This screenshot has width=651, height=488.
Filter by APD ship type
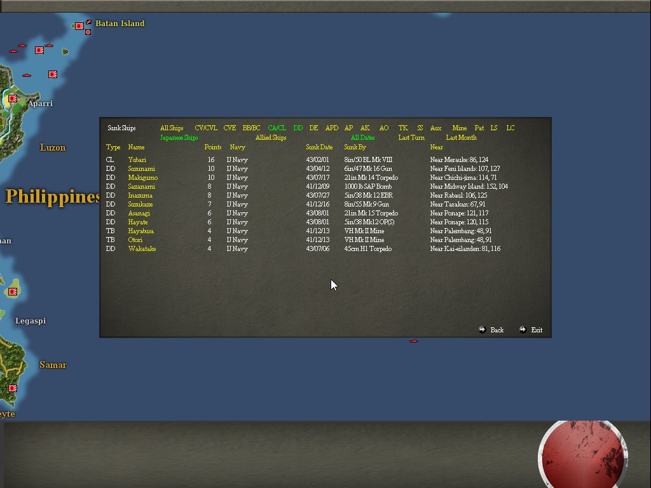pos(332,128)
